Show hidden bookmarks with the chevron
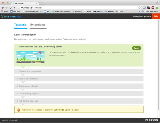Image resolution: width=160 pixels, height=123 pixels. click(140, 11)
